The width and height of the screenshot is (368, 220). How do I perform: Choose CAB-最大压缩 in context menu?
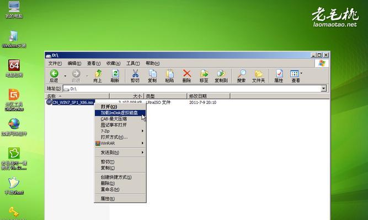click(120, 119)
